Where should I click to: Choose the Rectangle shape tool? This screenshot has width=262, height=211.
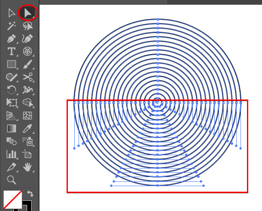click(x=12, y=65)
